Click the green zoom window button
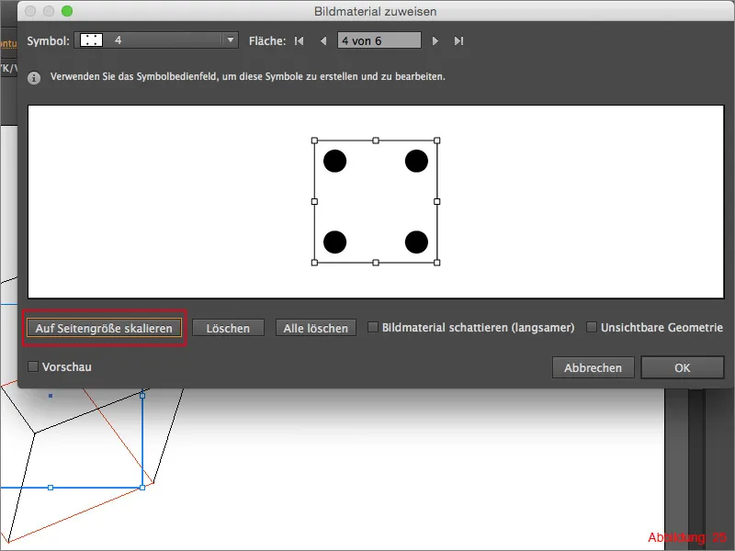Viewport: 735px width, 551px height. point(67,11)
